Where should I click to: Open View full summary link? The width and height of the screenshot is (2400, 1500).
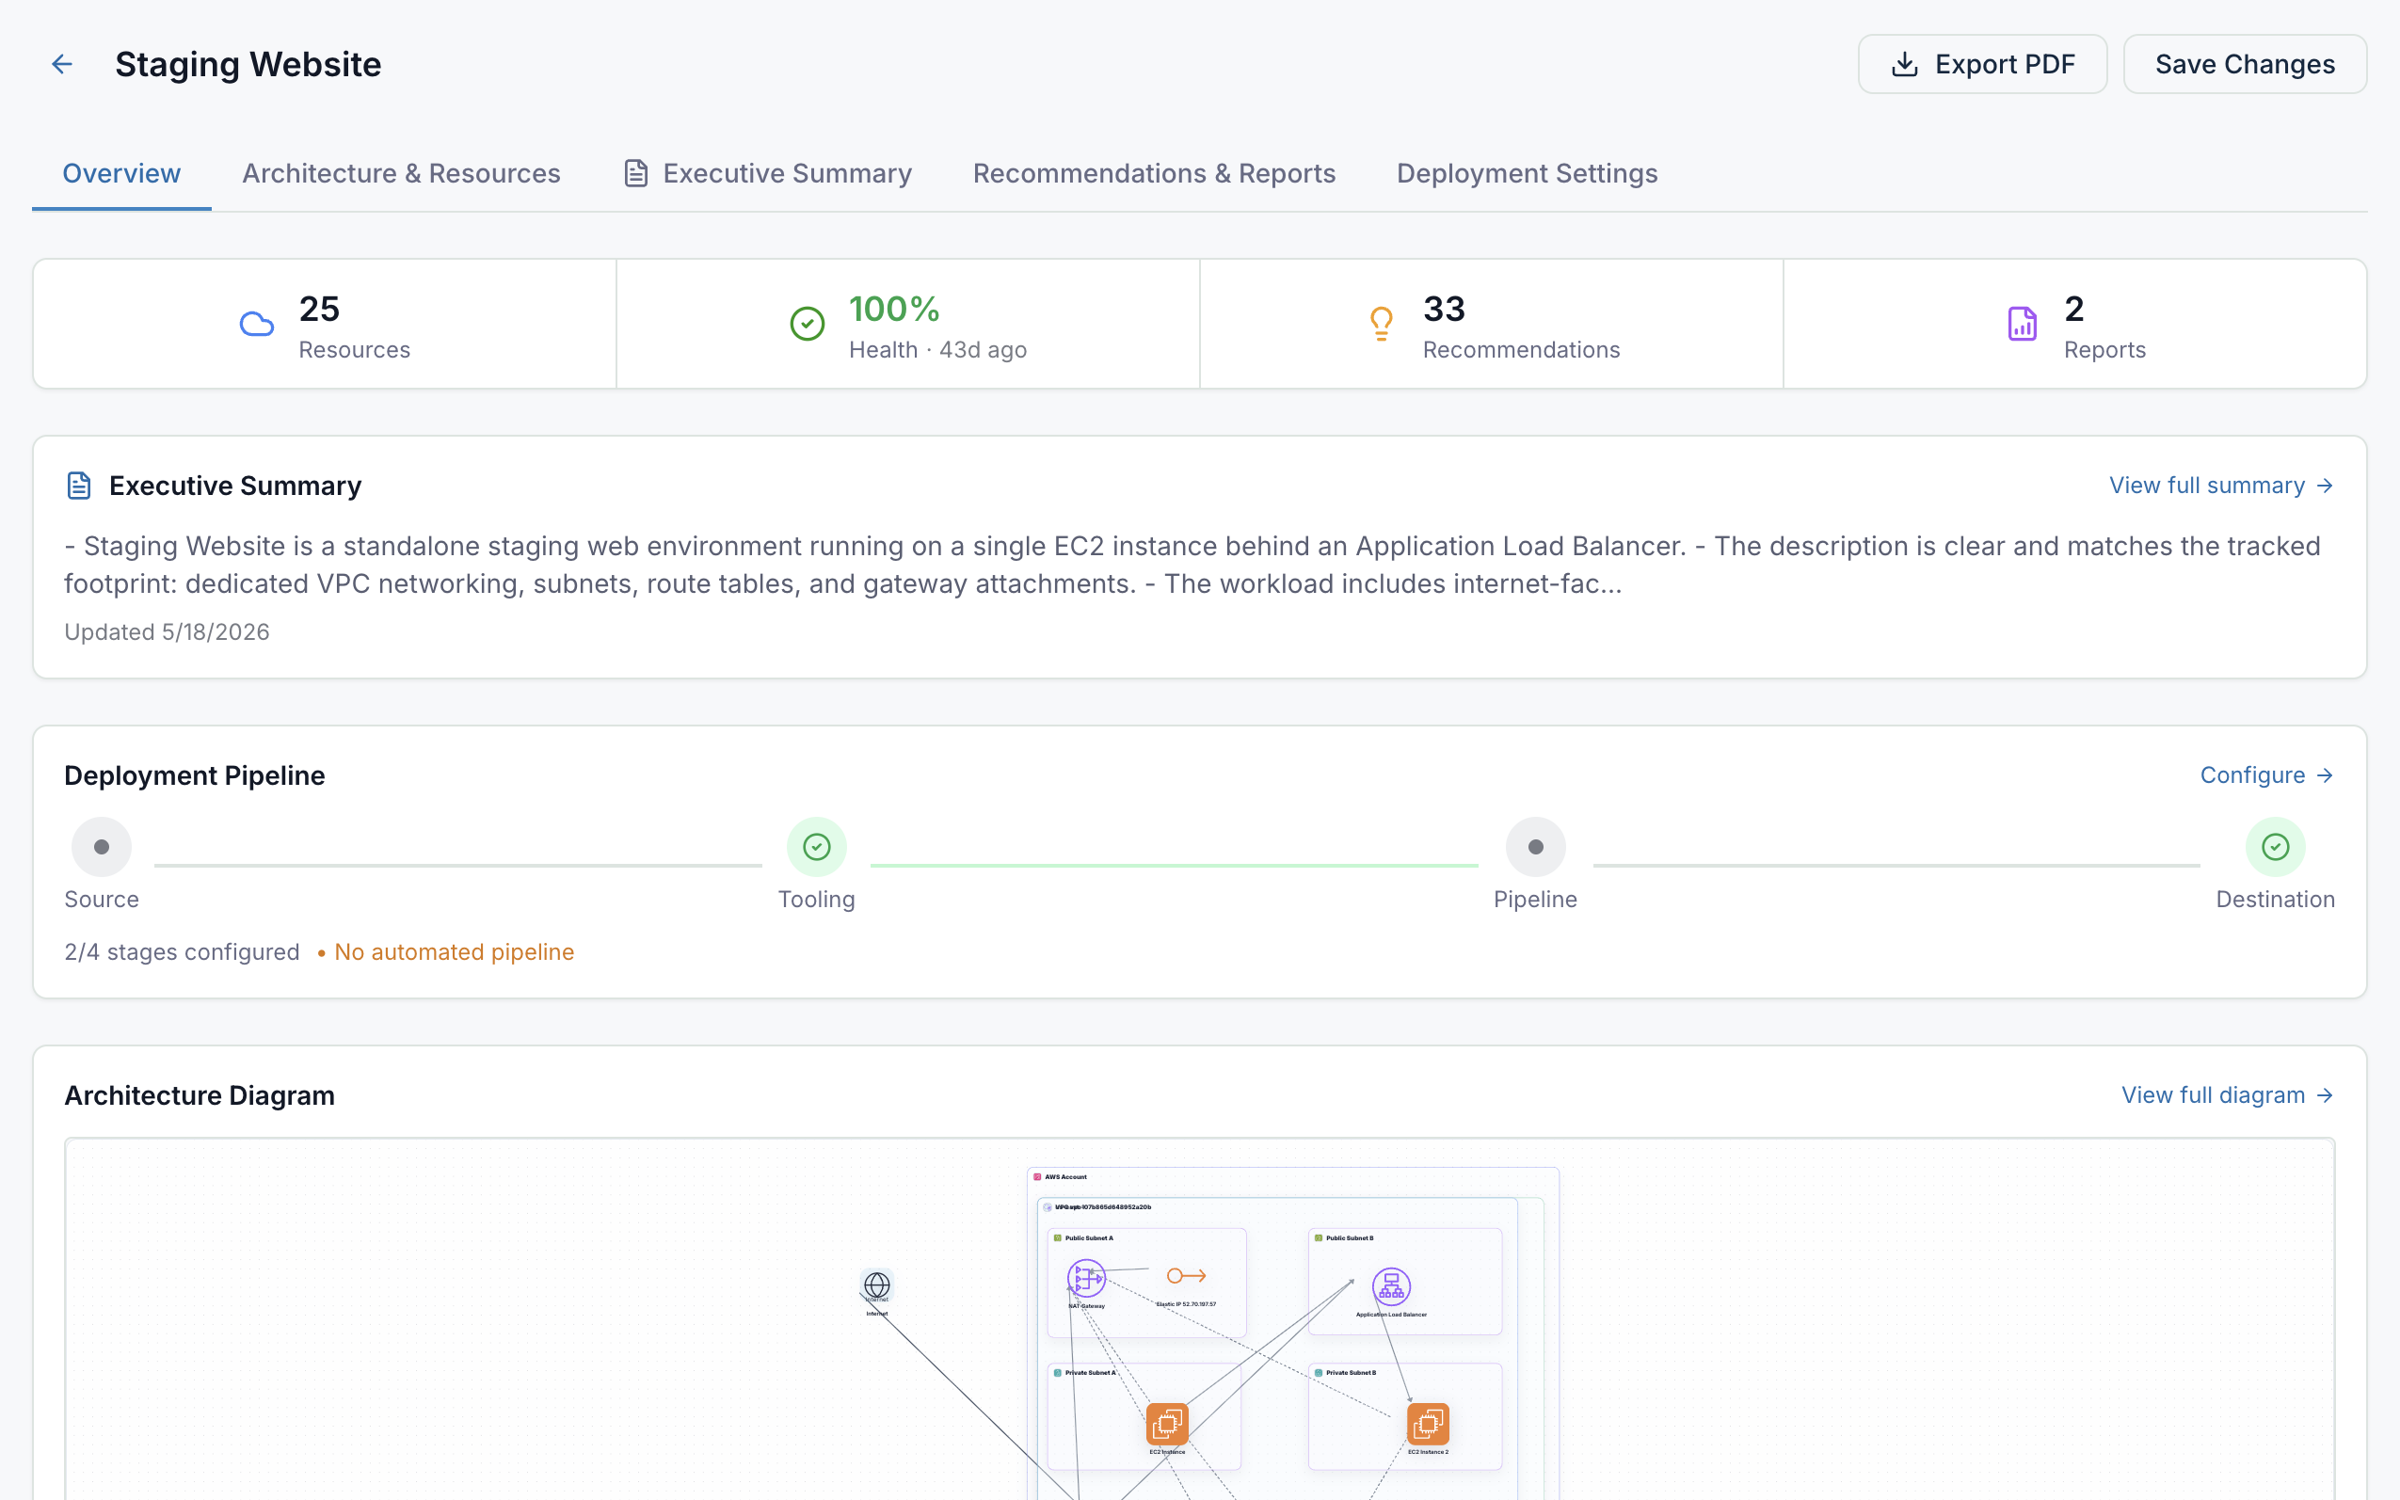coord(2220,486)
